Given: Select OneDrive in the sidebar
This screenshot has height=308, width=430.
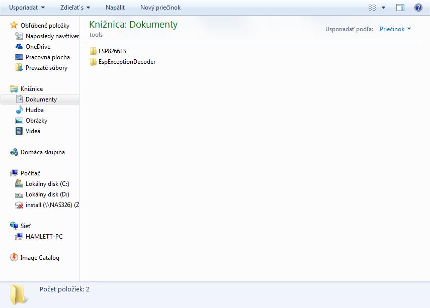Looking at the screenshot, I should [38, 47].
